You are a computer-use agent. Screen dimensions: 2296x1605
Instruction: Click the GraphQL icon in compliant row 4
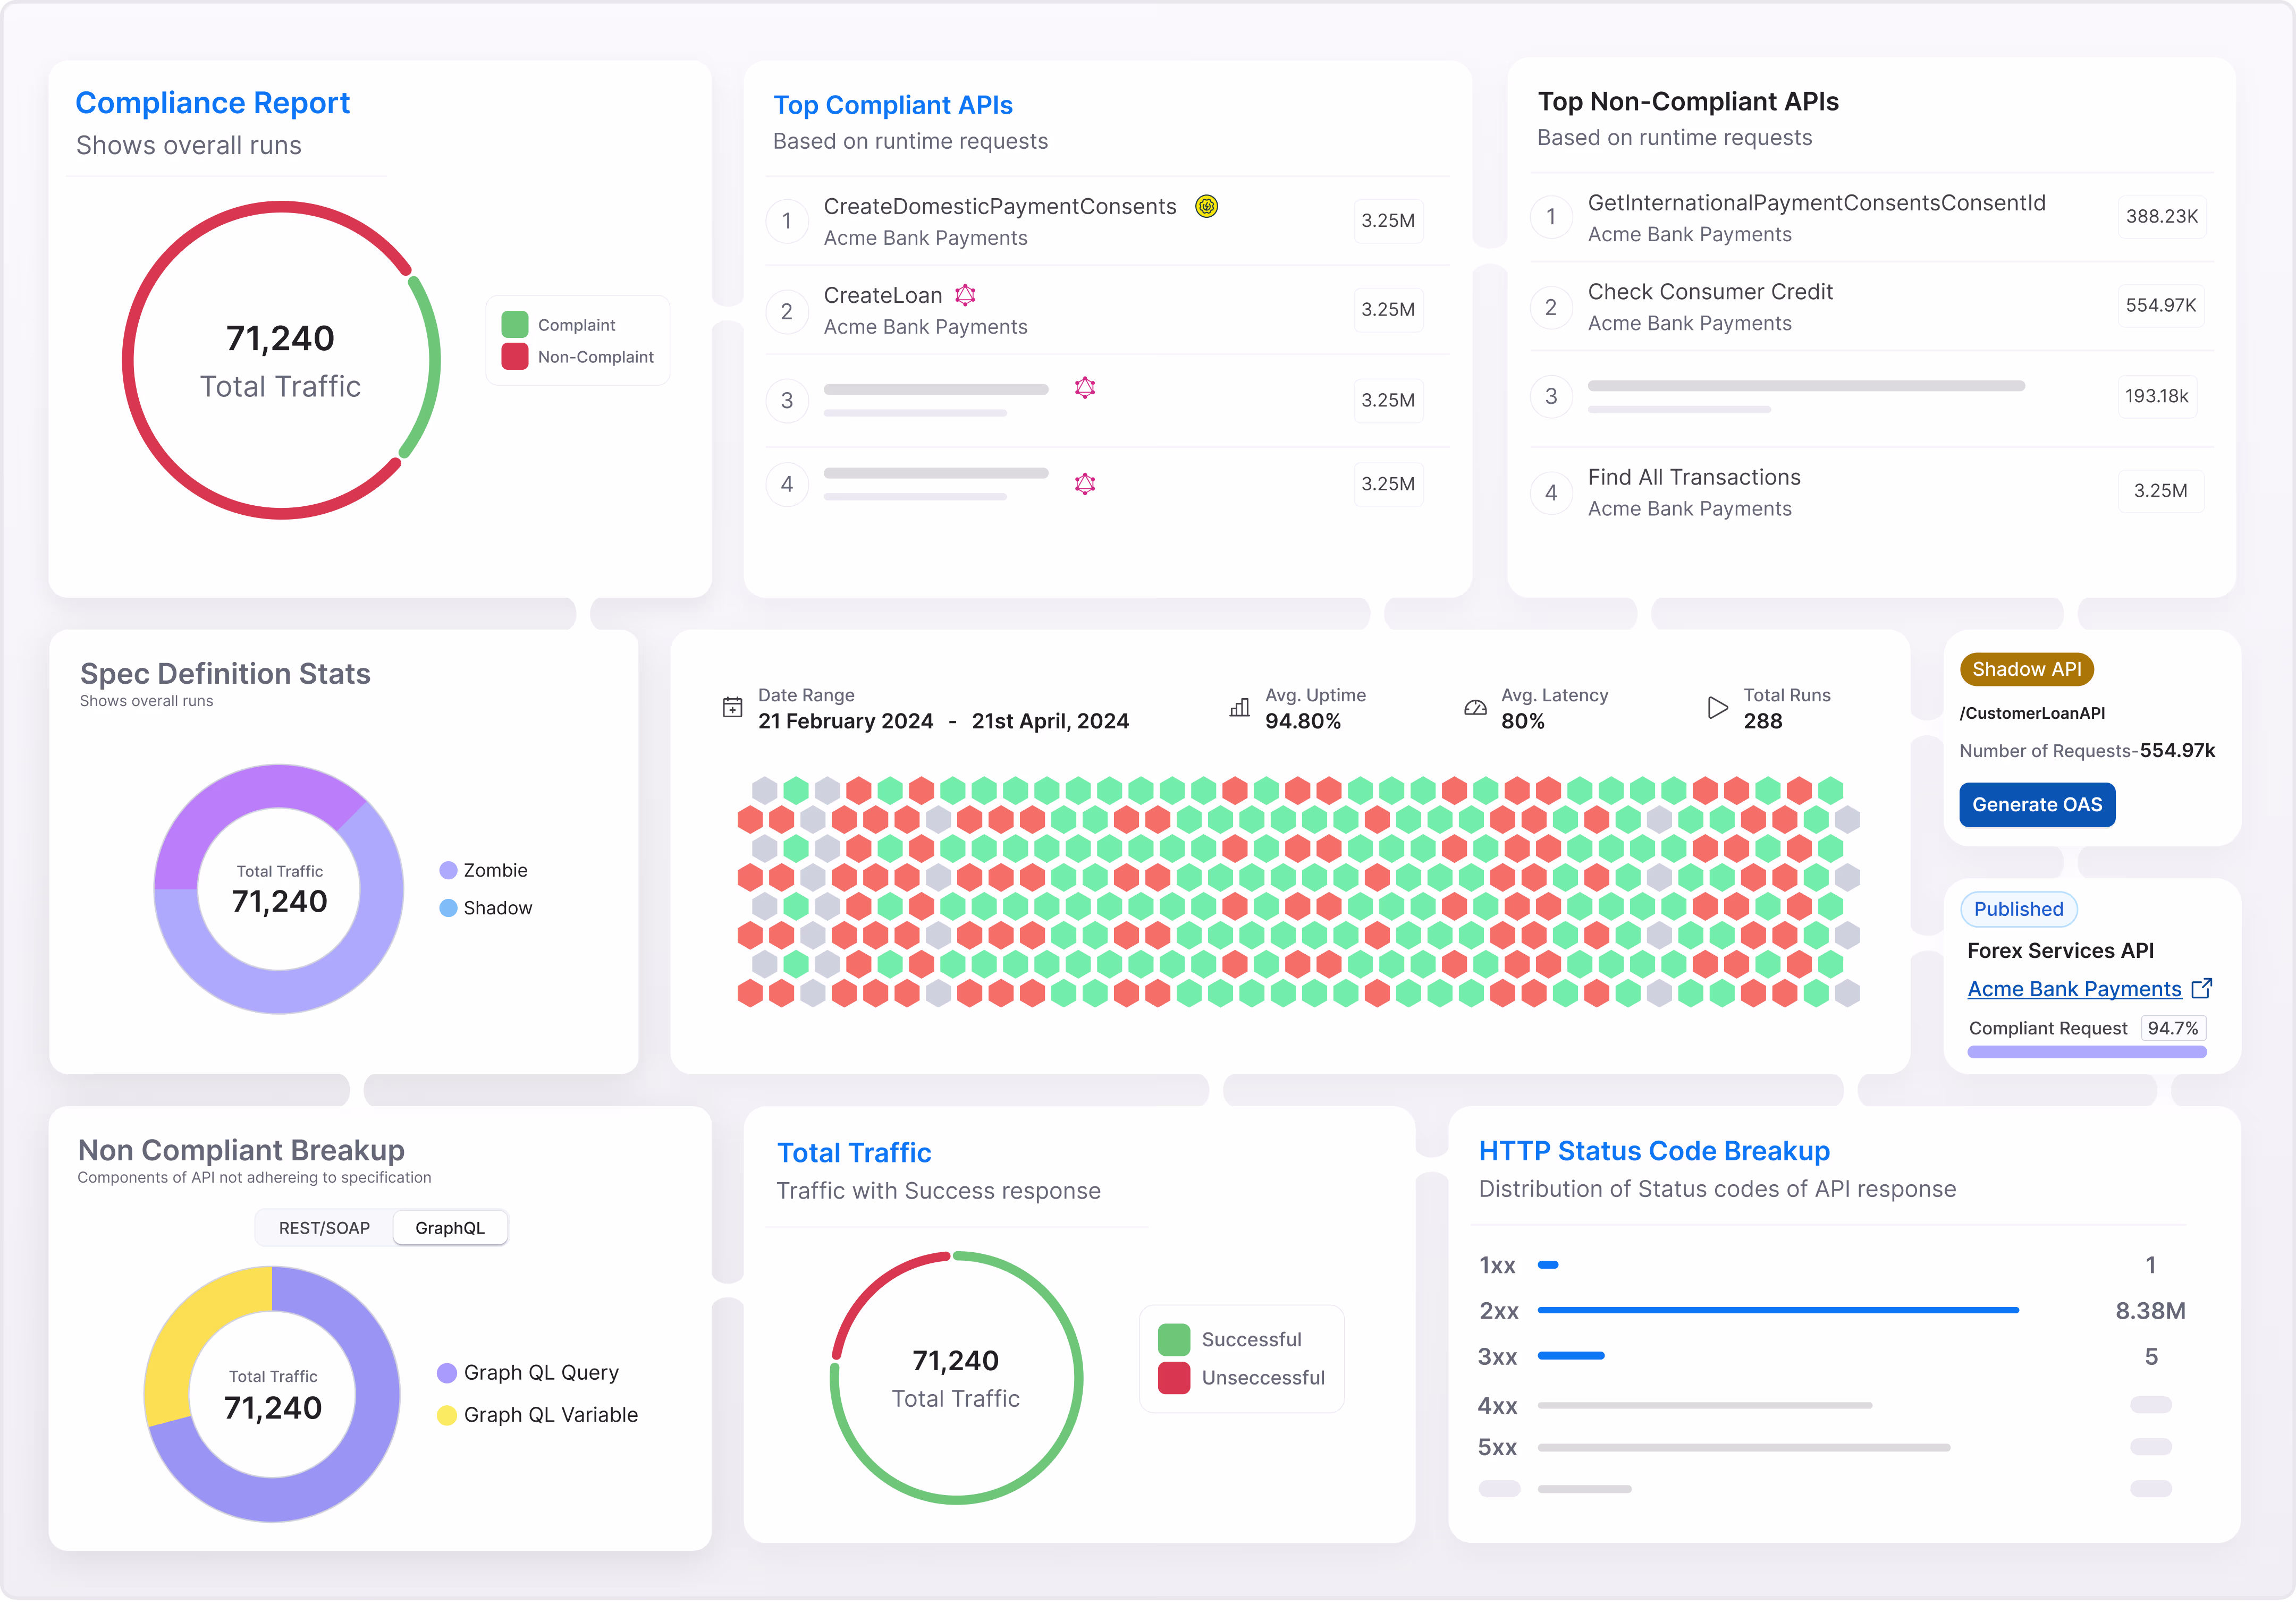1085,483
